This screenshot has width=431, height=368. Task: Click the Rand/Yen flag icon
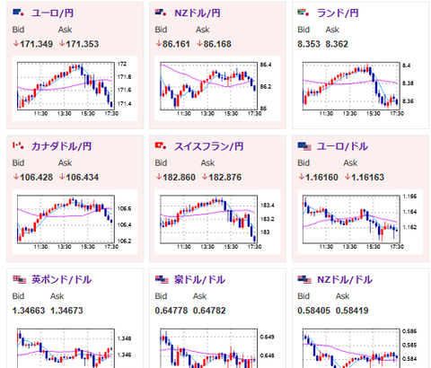click(303, 13)
